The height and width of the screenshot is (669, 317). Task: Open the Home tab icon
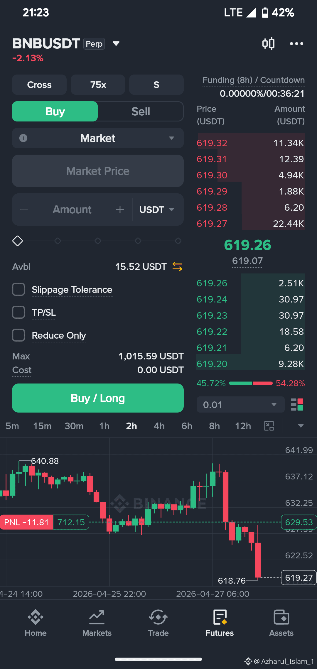coord(36,617)
